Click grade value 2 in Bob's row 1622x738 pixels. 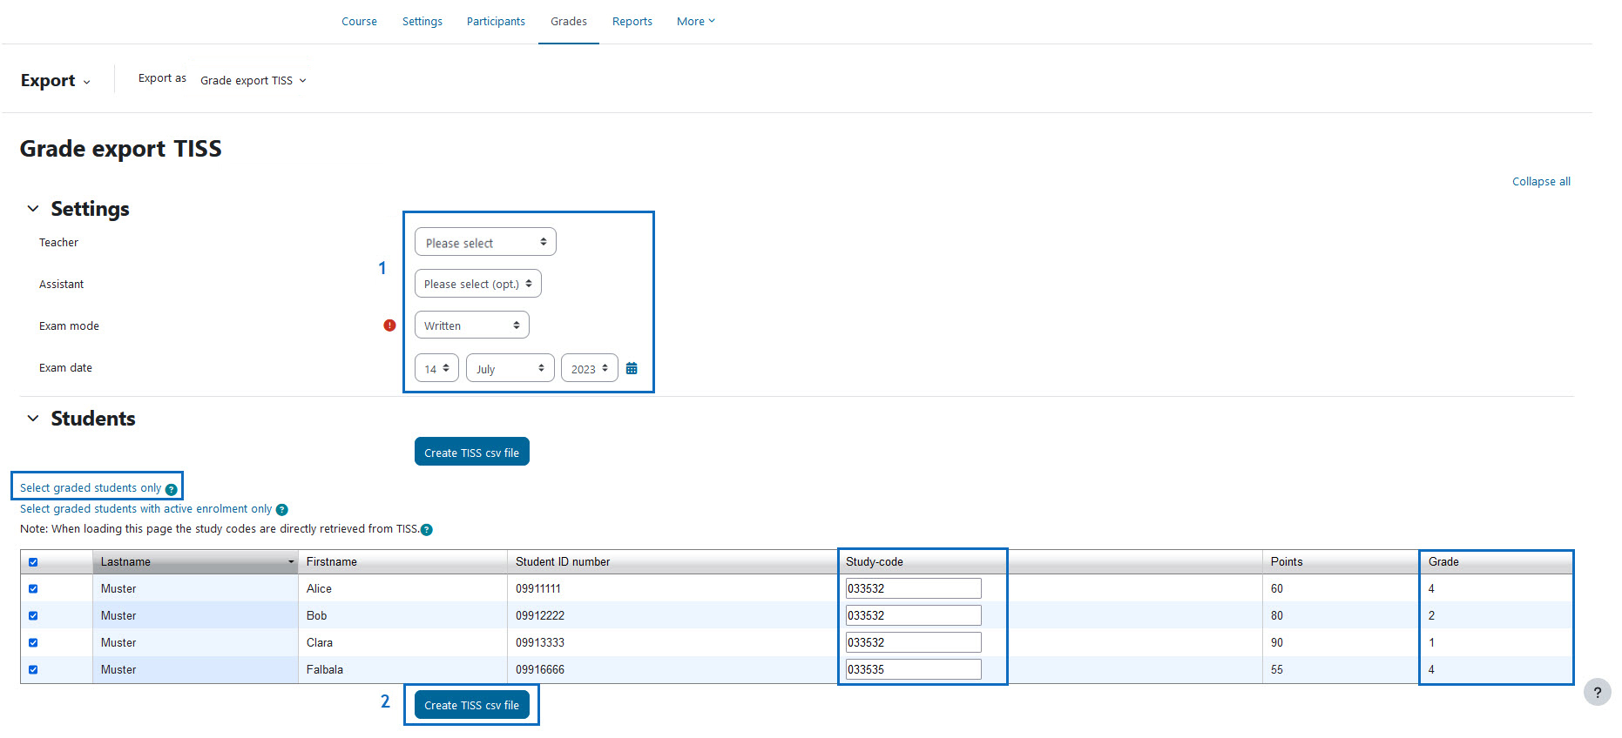1431,616
